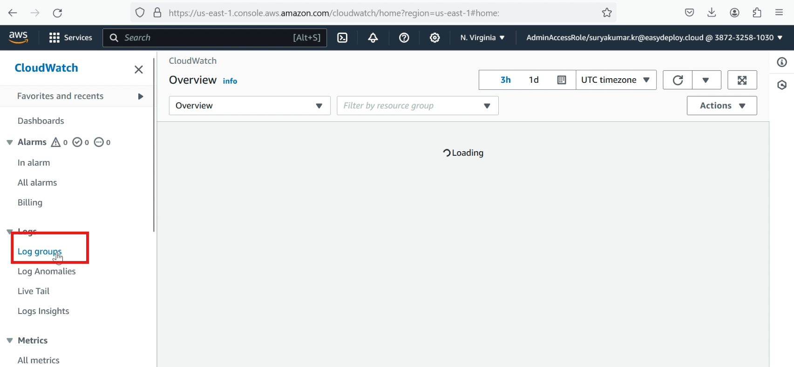Click the OK checkmark alarm count icon
This screenshot has width=794, height=367.
[x=81, y=142]
